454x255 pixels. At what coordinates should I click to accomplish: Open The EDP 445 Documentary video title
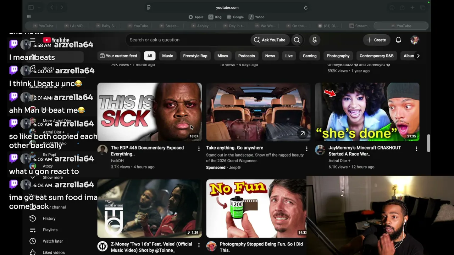[x=147, y=151]
